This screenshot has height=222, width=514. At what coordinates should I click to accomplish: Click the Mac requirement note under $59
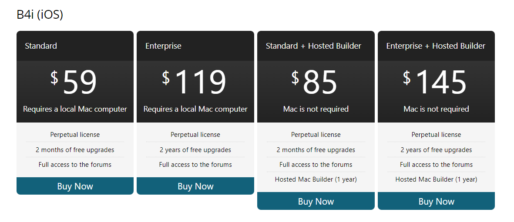(x=75, y=109)
